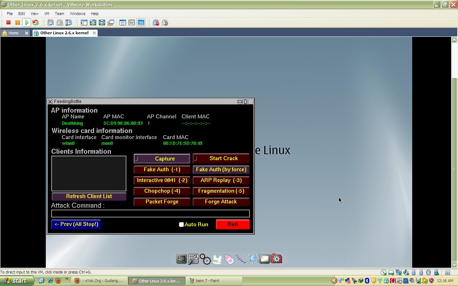Click the Prev (All Stop!) button
The image size is (458, 286).
click(x=76, y=224)
